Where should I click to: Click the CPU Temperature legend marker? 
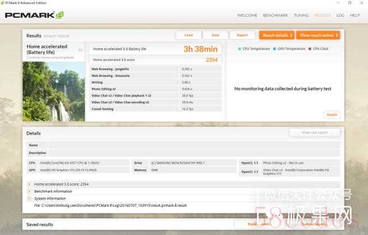click(x=240, y=49)
